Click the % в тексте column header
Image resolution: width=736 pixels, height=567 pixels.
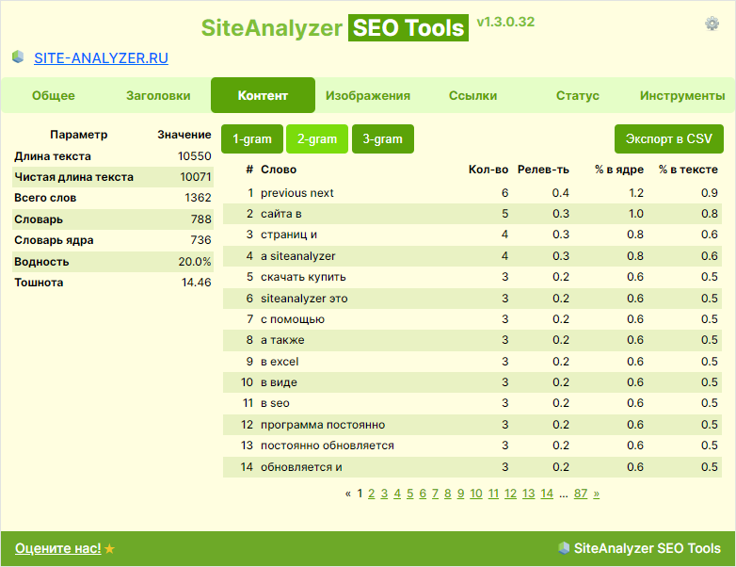(688, 170)
